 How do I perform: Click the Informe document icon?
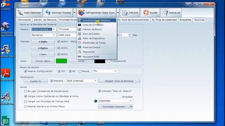coord(125,13)
